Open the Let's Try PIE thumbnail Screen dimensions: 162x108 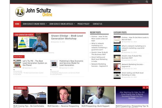(x=17, y=64)
